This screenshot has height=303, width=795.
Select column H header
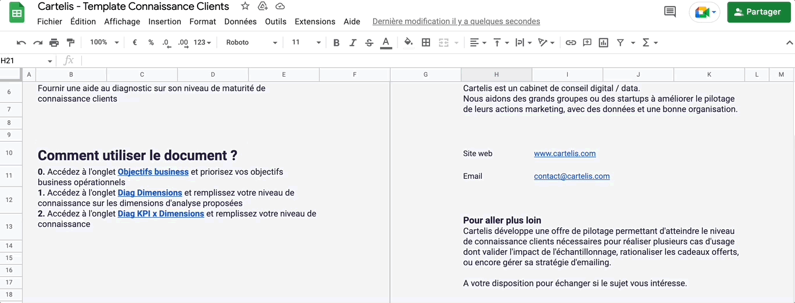[496, 74]
